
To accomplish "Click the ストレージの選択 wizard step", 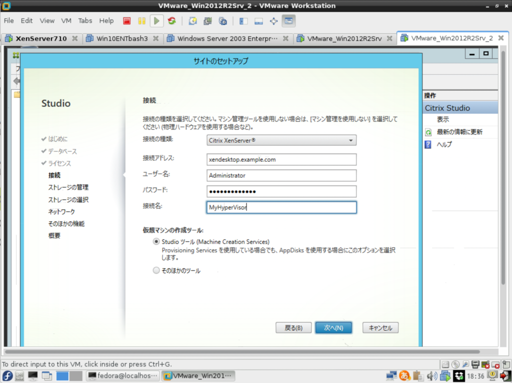I will [68, 200].
